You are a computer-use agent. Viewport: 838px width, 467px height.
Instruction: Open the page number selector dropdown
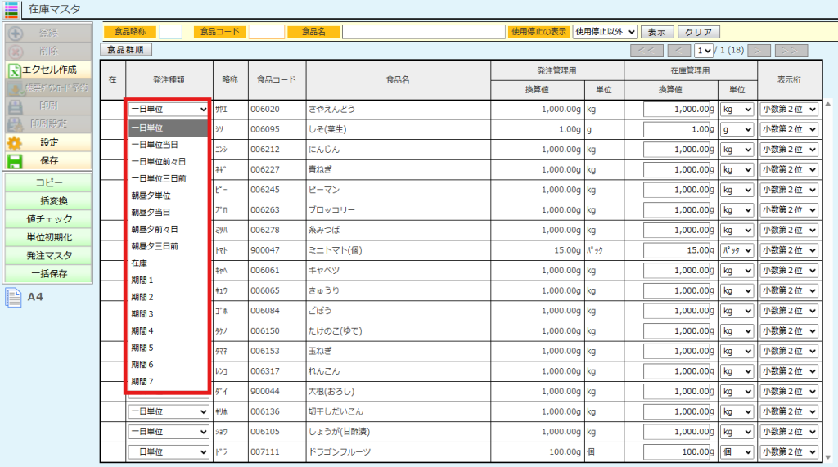click(704, 51)
